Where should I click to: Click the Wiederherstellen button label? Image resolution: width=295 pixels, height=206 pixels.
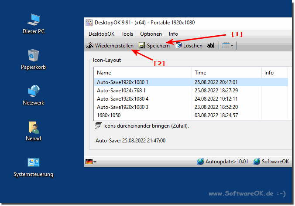[114, 45]
